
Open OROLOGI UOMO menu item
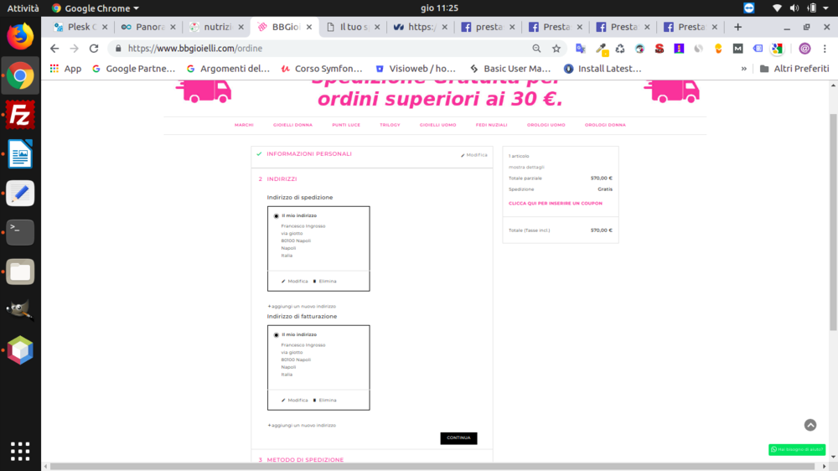(546, 125)
